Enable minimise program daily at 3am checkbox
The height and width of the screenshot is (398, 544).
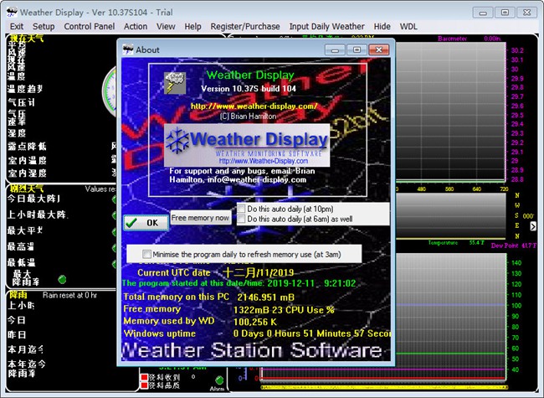tap(146, 254)
